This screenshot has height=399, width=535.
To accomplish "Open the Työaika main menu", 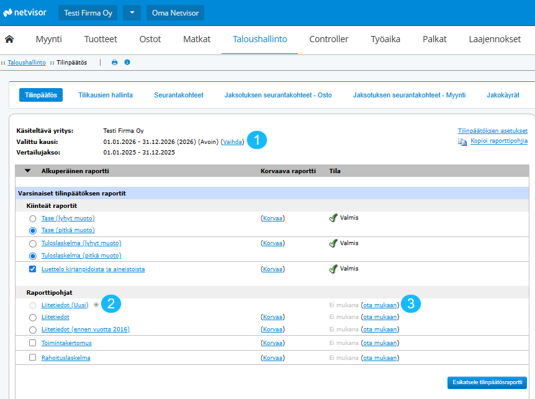I will (385, 39).
